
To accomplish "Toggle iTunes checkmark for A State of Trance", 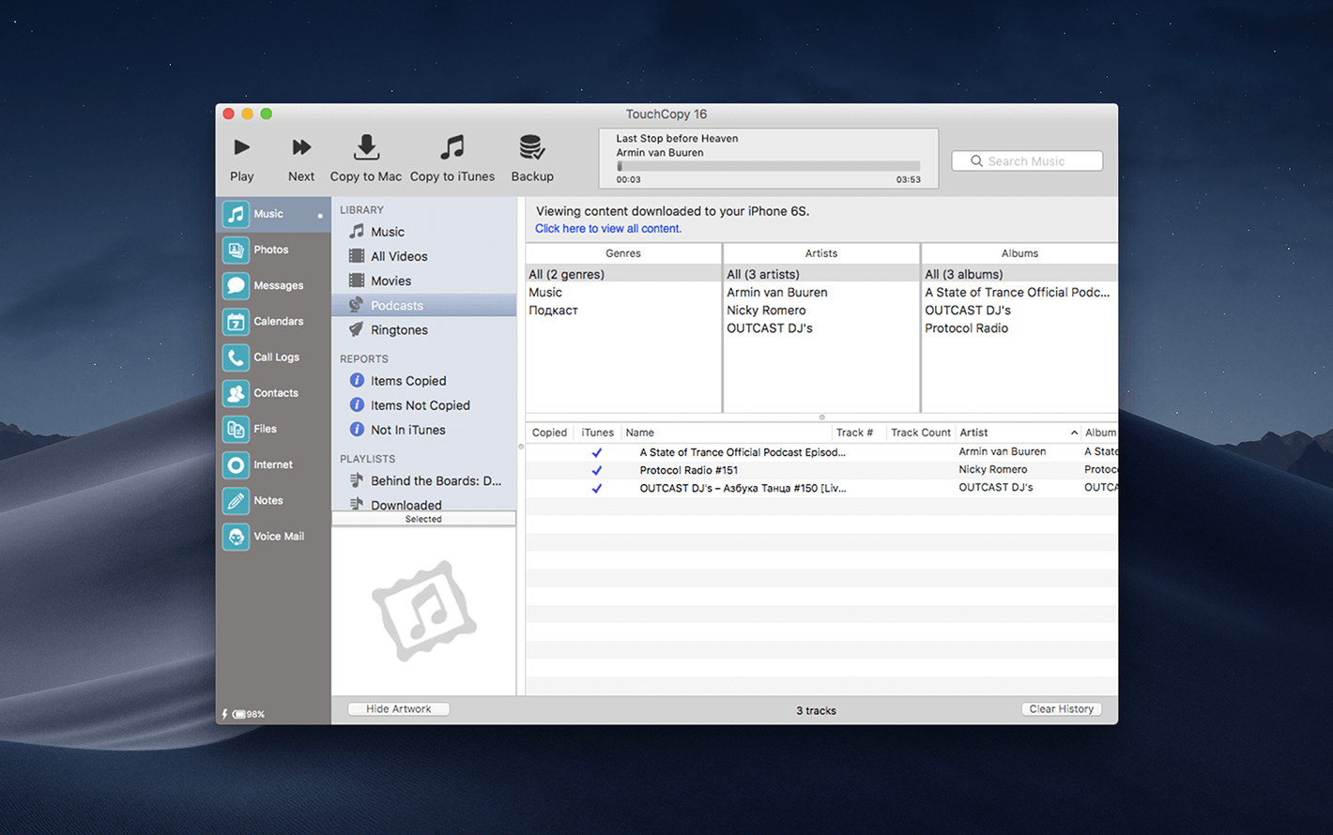I will point(596,452).
